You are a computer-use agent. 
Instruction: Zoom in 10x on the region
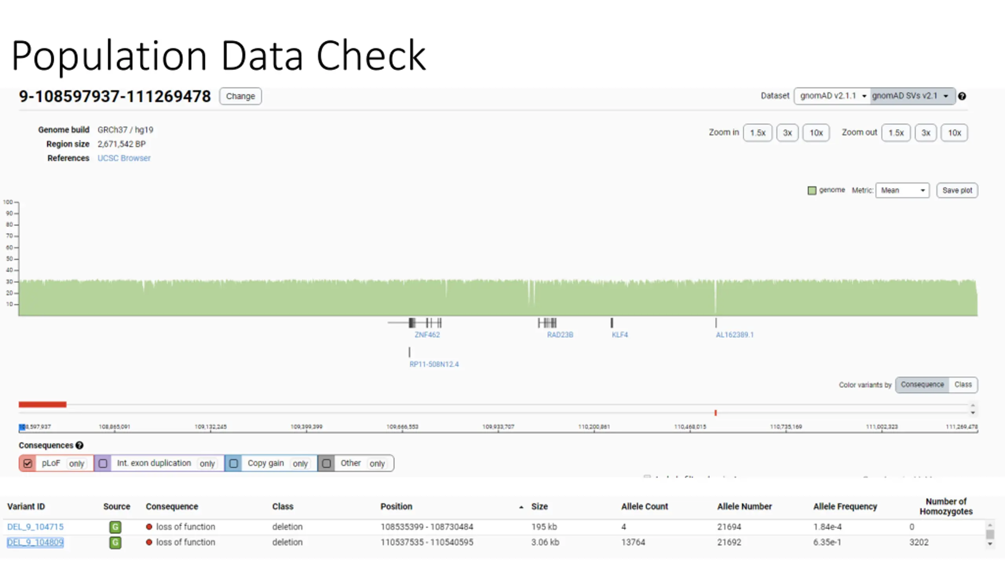pyautogui.click(x=816, y=133)
